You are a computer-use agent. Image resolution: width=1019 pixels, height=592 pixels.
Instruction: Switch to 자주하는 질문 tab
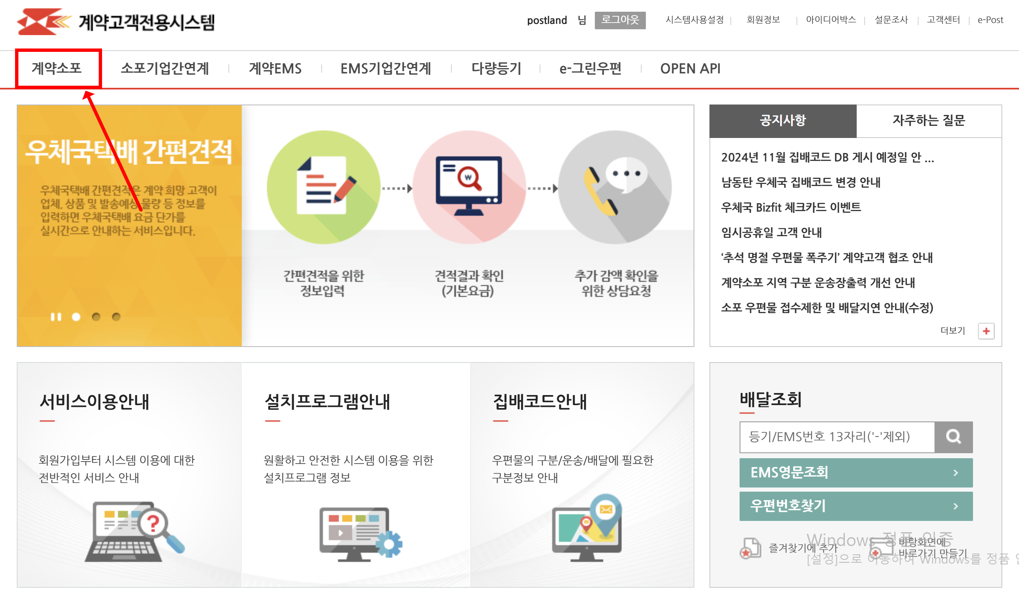929,121
